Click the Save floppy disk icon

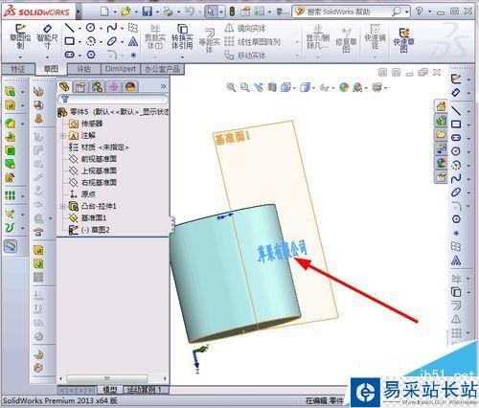click(148, 11)
